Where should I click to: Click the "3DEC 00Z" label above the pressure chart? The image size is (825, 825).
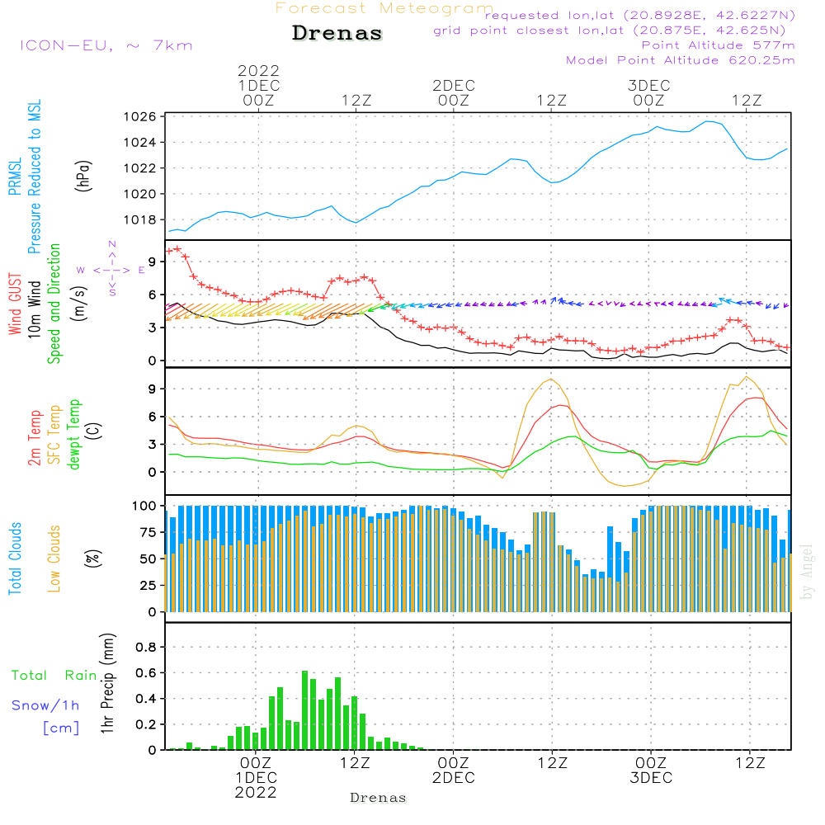click(648, 92)
